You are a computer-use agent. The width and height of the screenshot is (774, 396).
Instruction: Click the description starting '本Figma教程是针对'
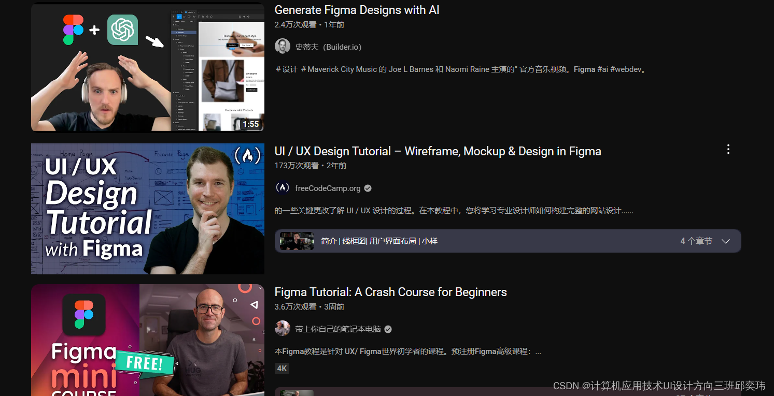(407, 351)
